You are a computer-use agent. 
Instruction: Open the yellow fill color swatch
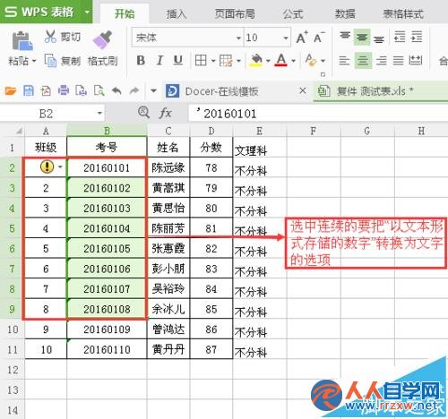pos(256,61)
